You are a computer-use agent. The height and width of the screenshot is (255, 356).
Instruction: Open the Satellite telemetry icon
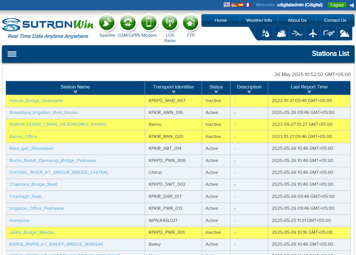pyautogui.click(x=107, y=23)
